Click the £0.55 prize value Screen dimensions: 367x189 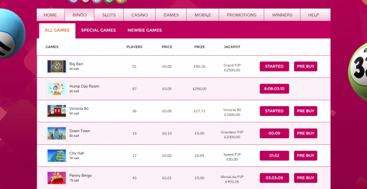199,155
